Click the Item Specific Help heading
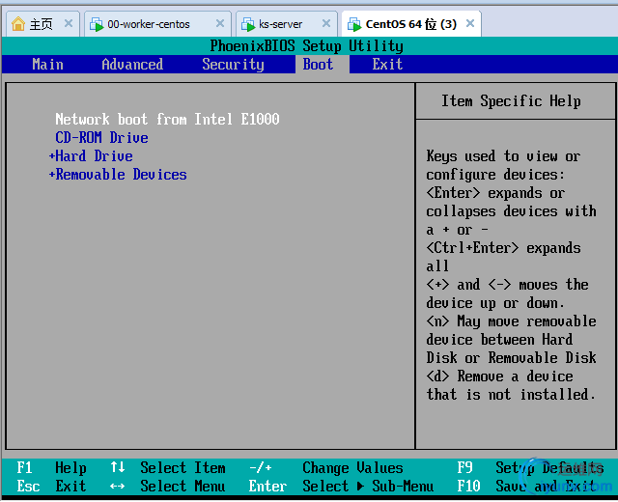Screen dimensions: 618x502 tap(511, 101)
